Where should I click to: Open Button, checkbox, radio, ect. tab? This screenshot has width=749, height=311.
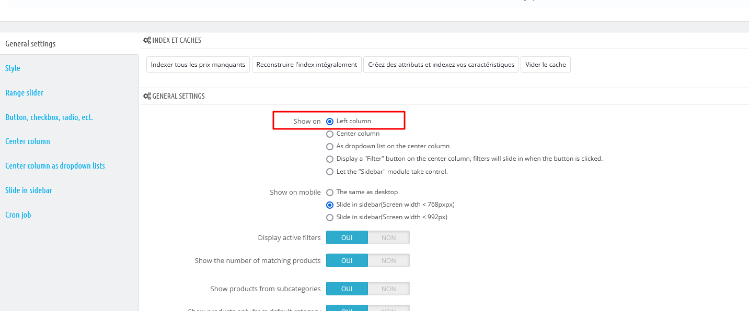click(x=49, y=117)
